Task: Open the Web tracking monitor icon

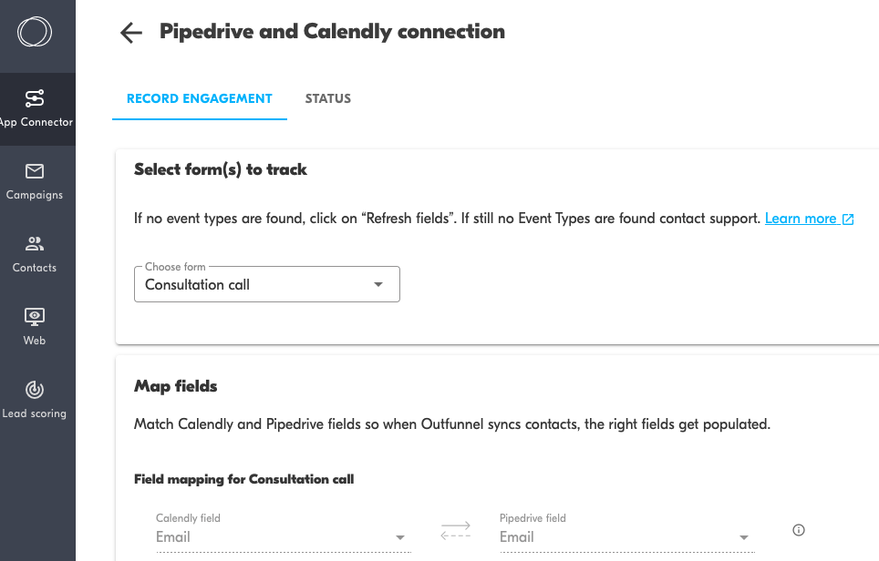Action: (35, 317)
